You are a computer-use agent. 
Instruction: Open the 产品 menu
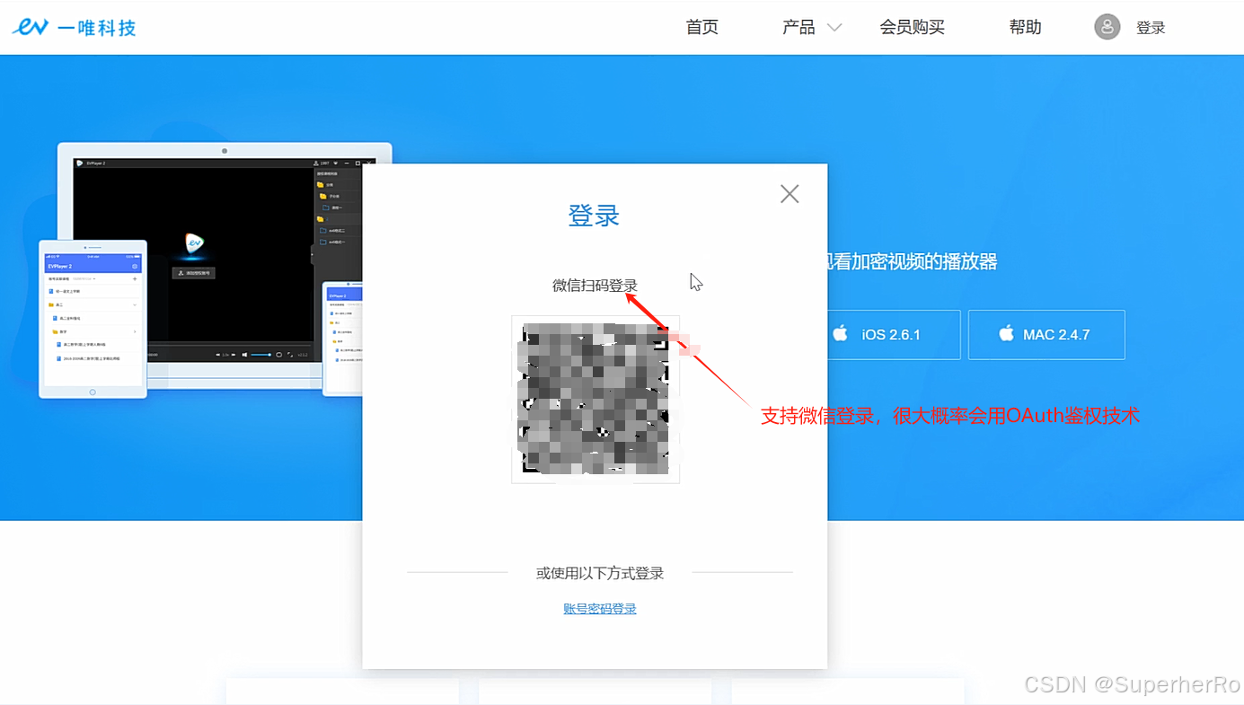[x=798, y=28]
